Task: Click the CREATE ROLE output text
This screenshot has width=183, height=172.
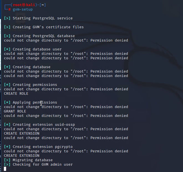Action: pos(16,94)
